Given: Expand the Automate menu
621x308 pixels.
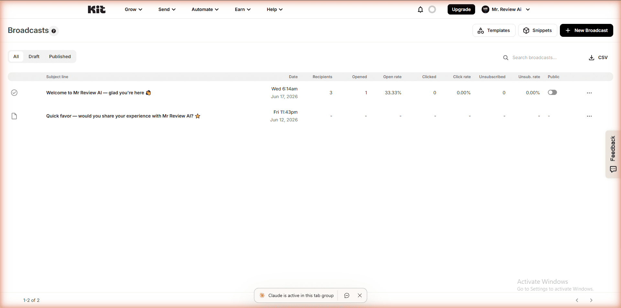Looking at the screenshot, I should click(x=205, y=9).
